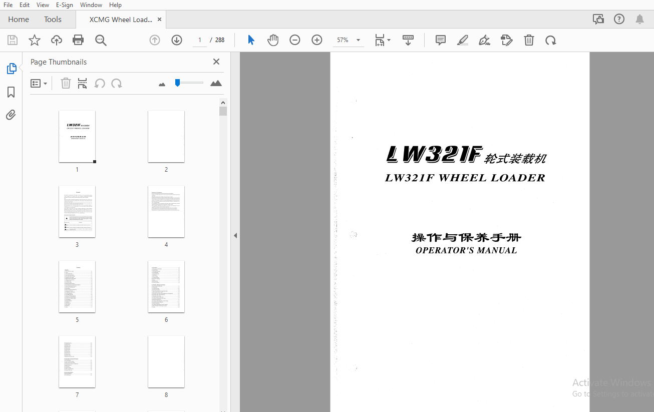Select page 1 thumbnail
The image size is (654, 412).
coord(77,137)
